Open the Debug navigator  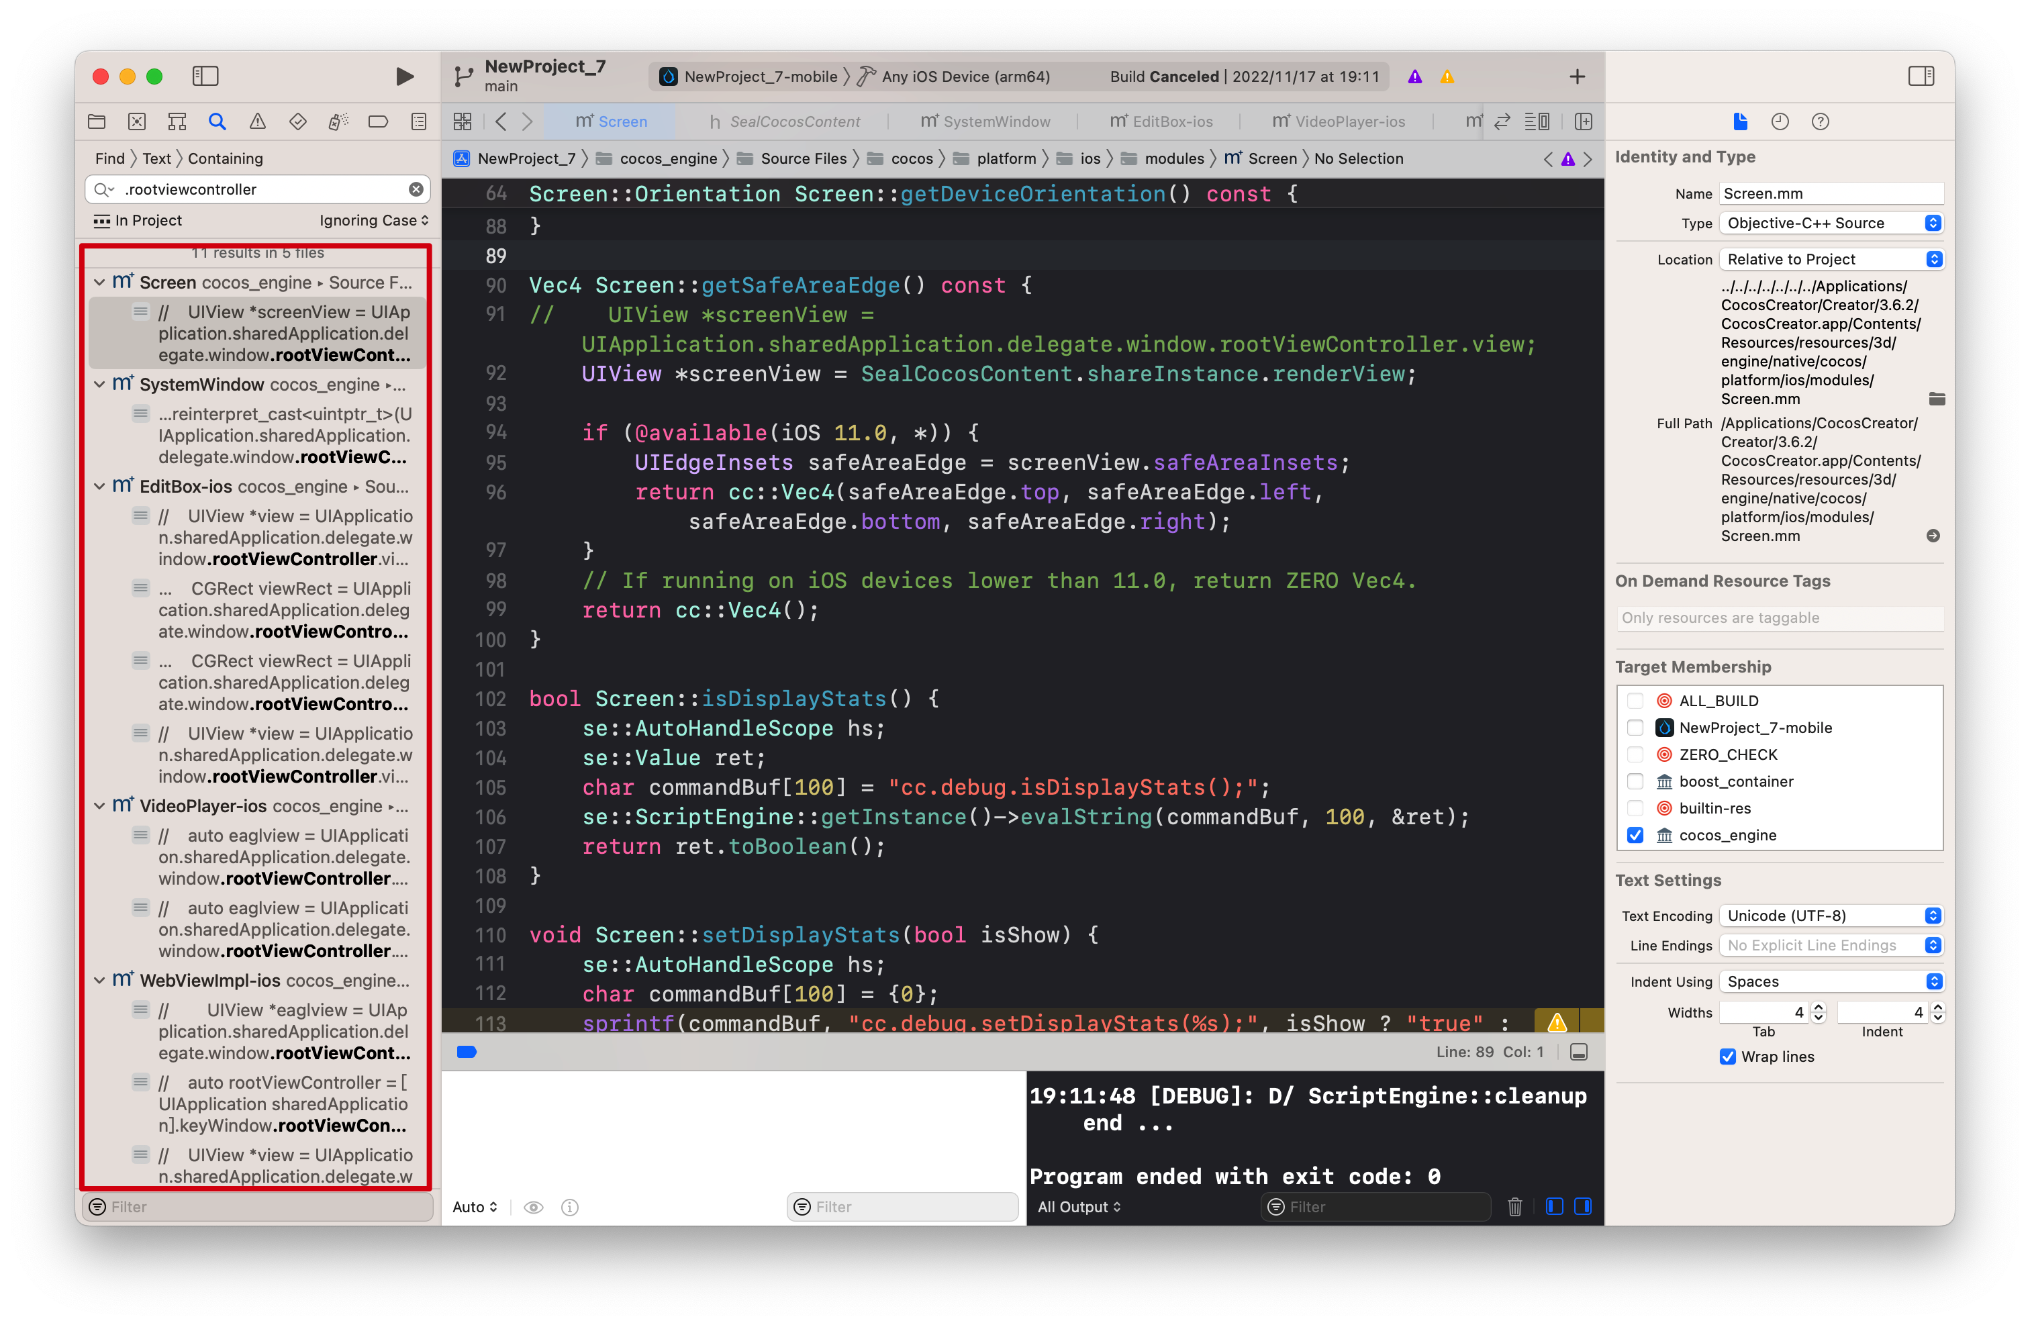(338, 121)
